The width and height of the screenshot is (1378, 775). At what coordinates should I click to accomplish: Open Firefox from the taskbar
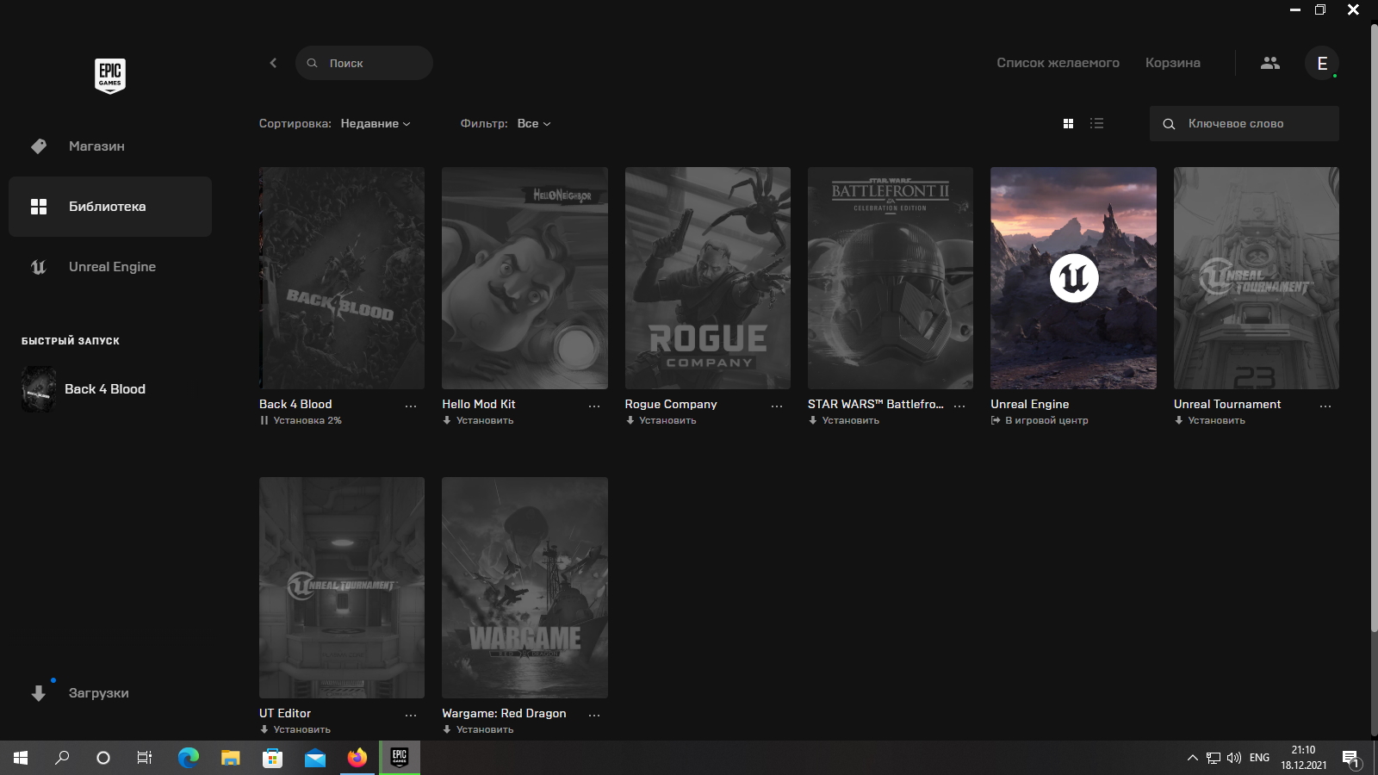click(x=357, y=758)
